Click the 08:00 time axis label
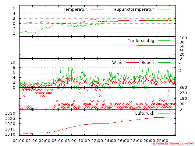This screenshot has height=146, width=195. 71,141
